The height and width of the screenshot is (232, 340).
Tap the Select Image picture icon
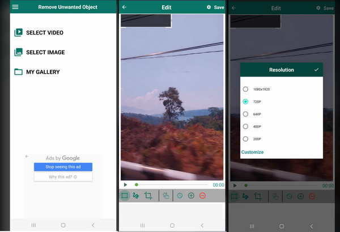[19, 52]
